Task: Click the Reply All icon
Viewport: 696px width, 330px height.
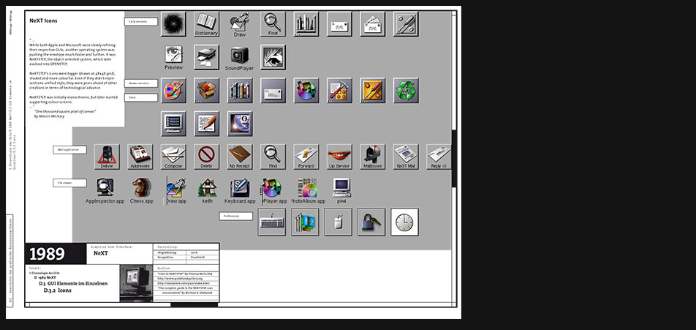Action: tap(439, 155)
